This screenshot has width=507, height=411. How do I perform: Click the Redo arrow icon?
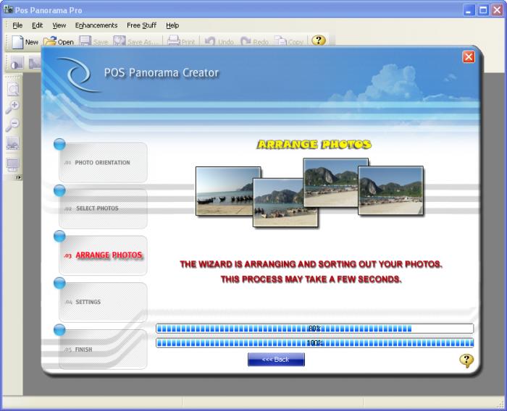246,41
